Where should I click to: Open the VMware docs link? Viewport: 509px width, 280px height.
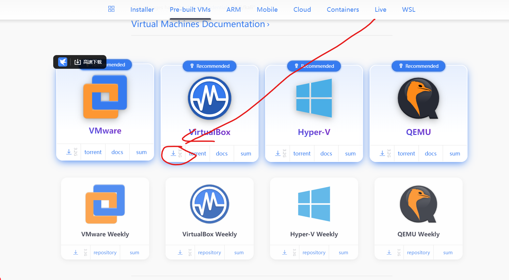[x=117, y=152]
